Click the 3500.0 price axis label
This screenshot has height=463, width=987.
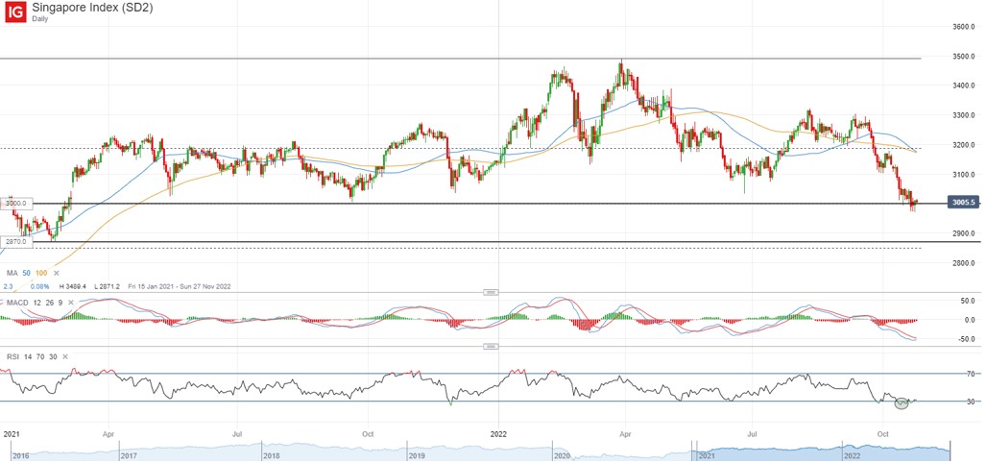(962, 56)
